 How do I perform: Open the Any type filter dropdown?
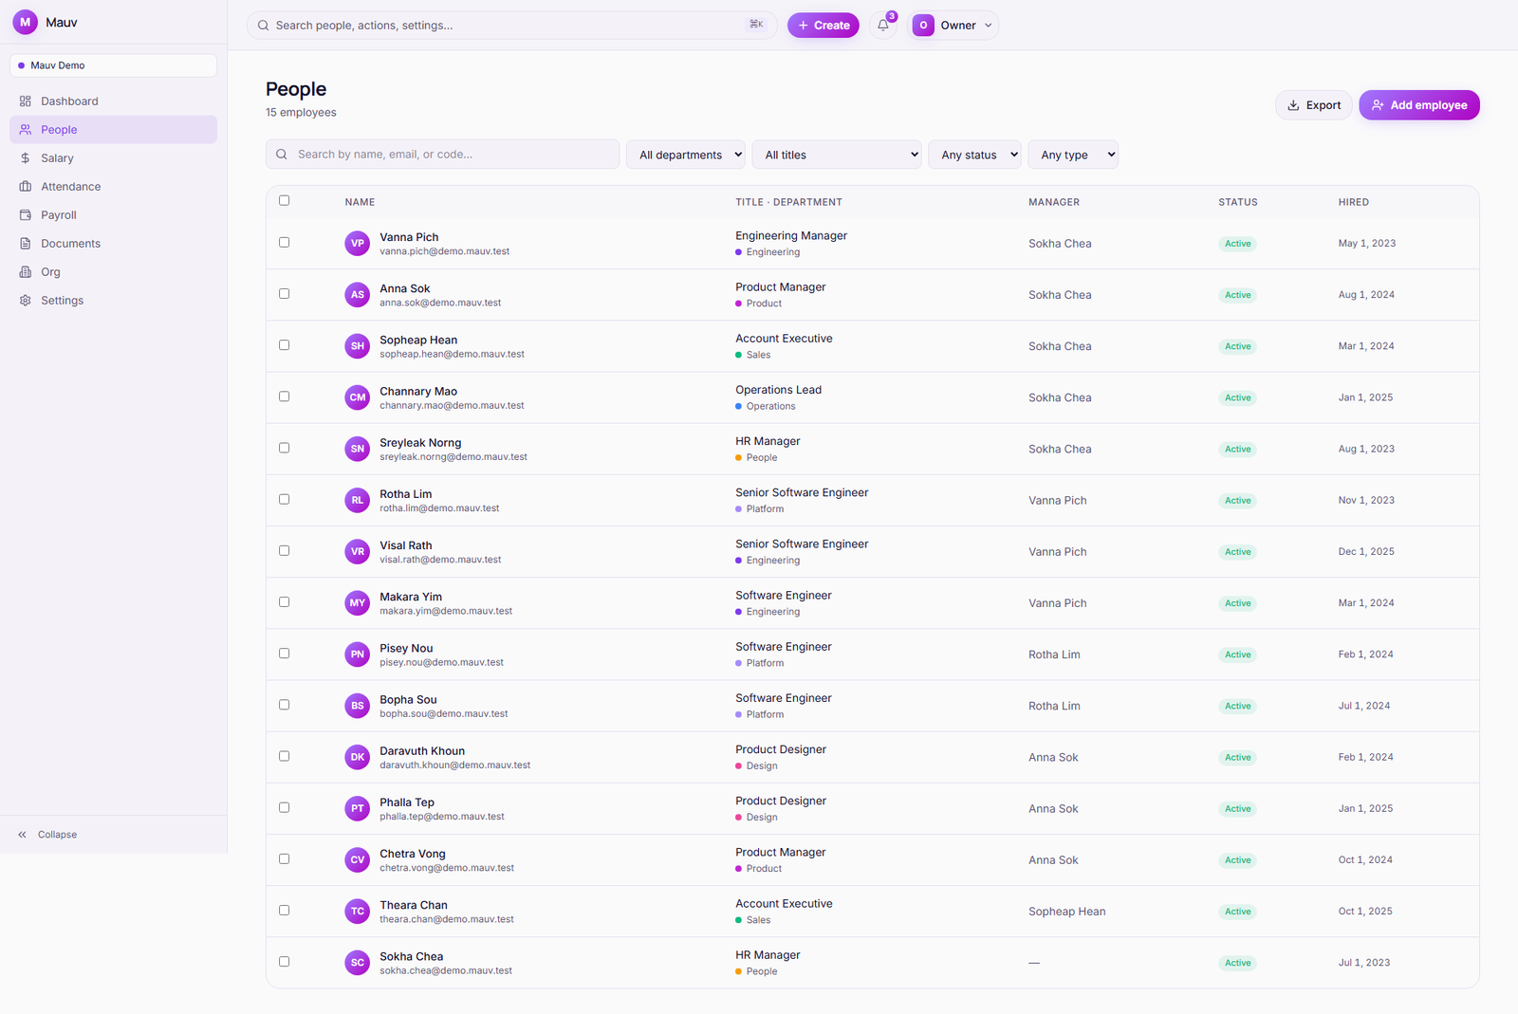click(x=1073, y=155)
